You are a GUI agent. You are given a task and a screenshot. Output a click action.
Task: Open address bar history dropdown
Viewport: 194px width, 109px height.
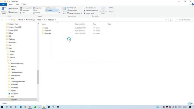pyautogui.click(x=166, y=20)
